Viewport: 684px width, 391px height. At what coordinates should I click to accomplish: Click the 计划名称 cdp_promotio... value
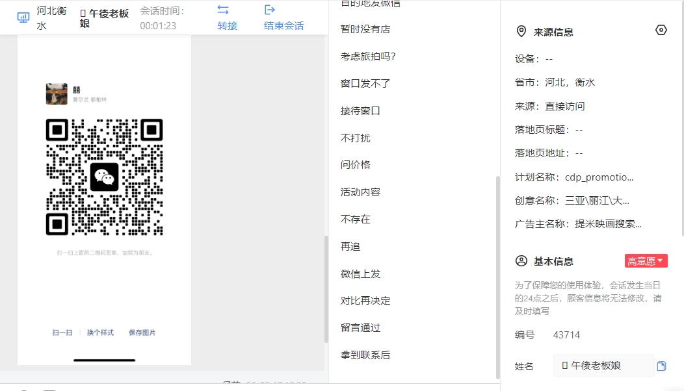coord(599,177)
